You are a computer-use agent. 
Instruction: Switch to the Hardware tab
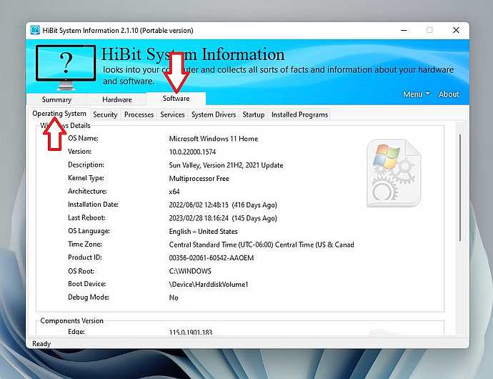(117, 99)
